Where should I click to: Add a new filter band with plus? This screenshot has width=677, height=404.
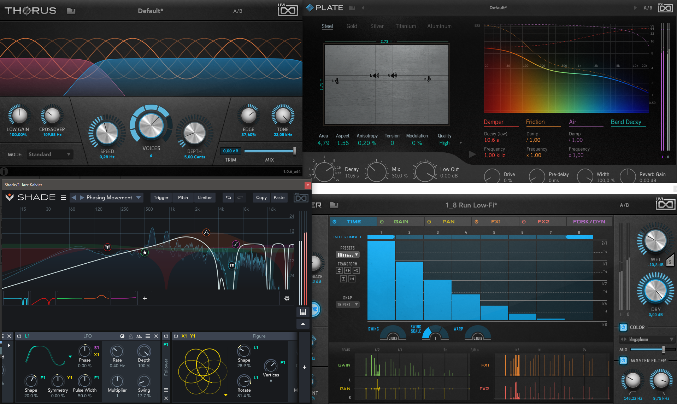145,298
